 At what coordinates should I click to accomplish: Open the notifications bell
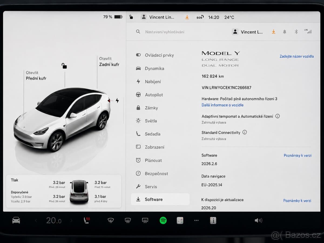pyautogui.click(x=285, y=32)
